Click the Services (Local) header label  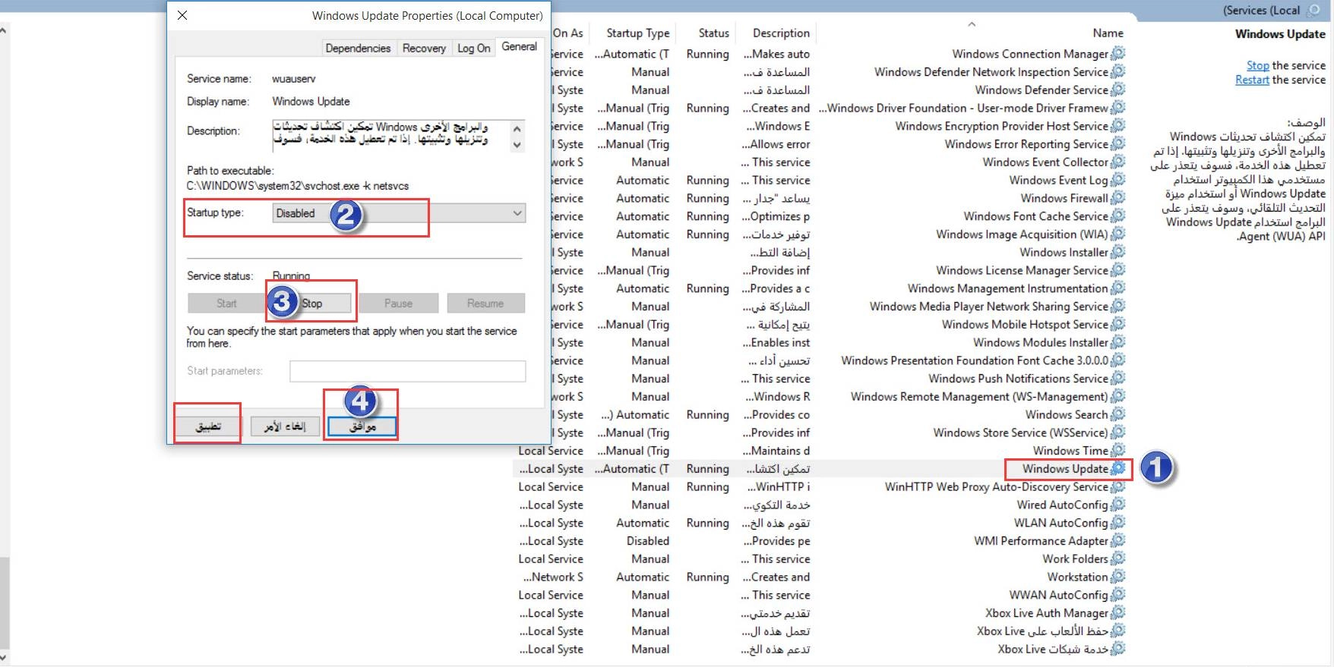coord(1262,11)
